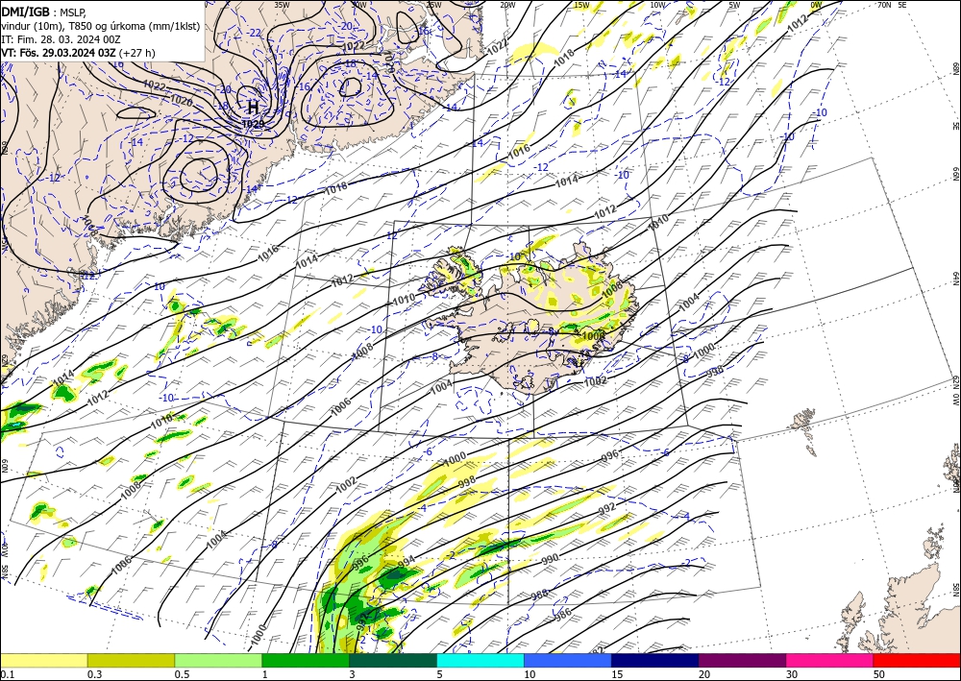
Task: Select the olive 0.3–0.5 legend color segment
Action: (131, 660)
